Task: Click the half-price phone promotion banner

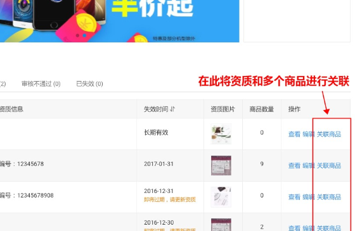Action: [120, 21]
